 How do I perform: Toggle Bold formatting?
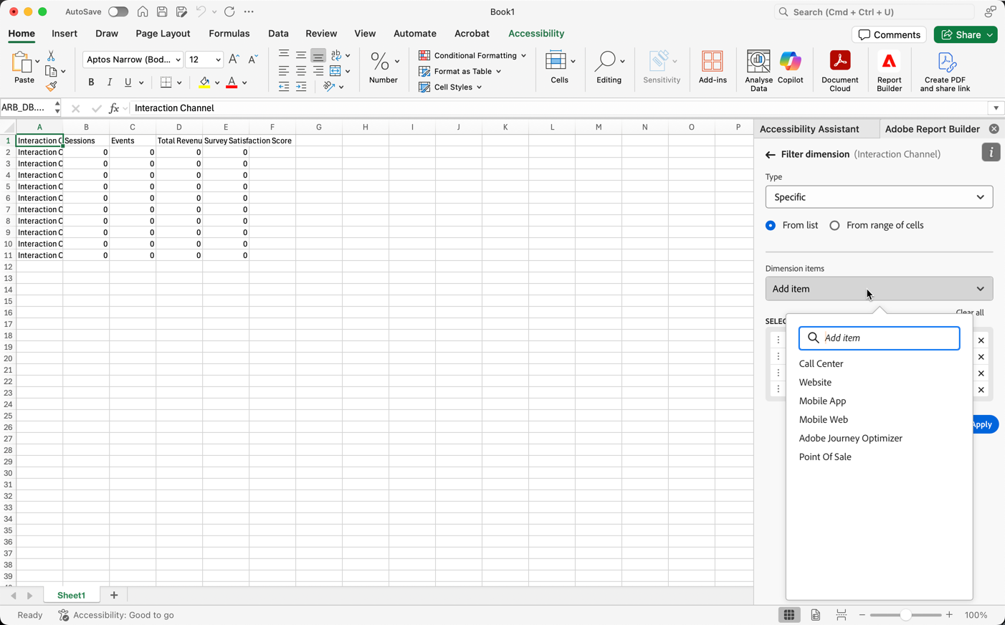point(91,82)
